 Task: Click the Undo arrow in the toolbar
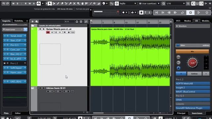4,4
